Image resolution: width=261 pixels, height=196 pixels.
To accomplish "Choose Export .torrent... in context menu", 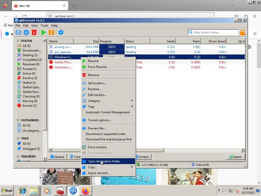I will (108, 173).
